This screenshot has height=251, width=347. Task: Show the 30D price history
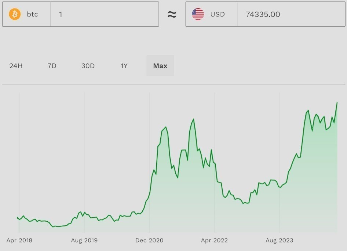coord(88,66)
